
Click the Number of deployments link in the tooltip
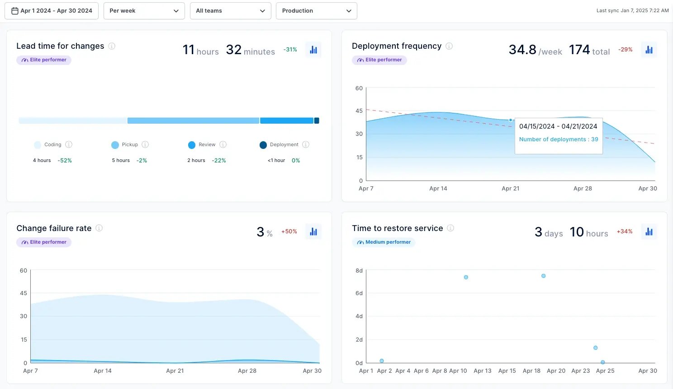[x=559, y=139]
